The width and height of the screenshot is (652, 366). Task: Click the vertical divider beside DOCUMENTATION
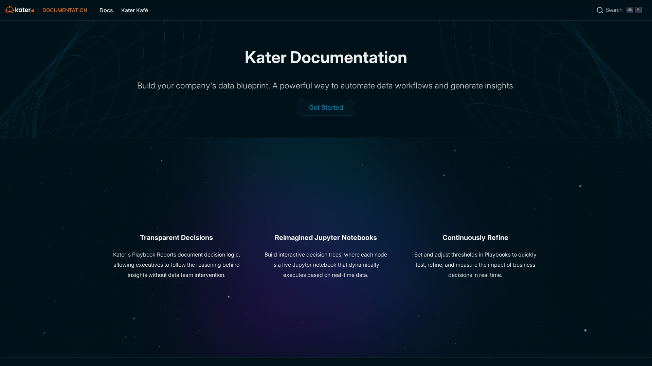[x=38, y=10]
